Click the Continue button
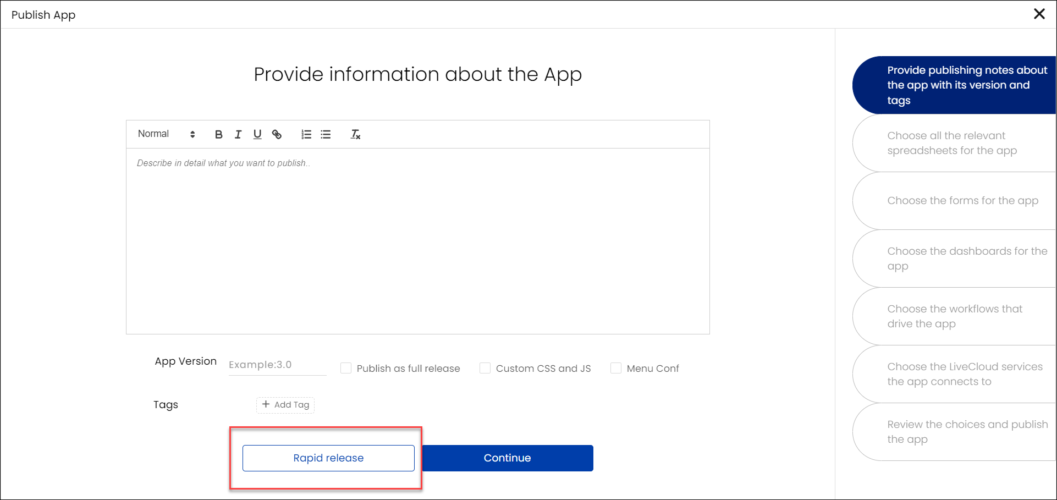 click(507, 458)
